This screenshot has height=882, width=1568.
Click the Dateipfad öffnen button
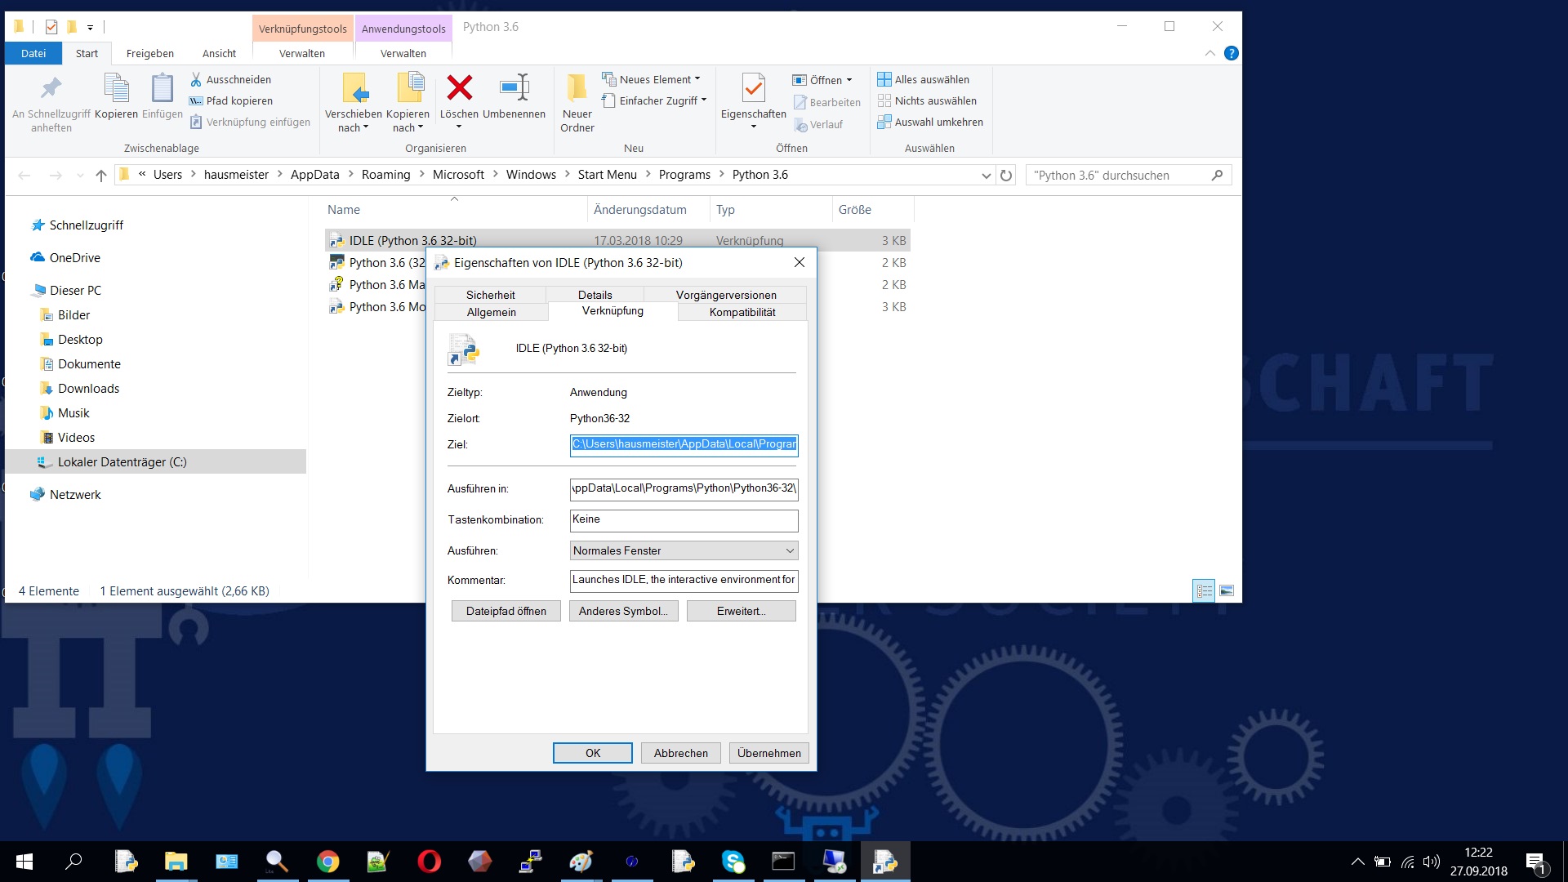[x=506, y=611]
